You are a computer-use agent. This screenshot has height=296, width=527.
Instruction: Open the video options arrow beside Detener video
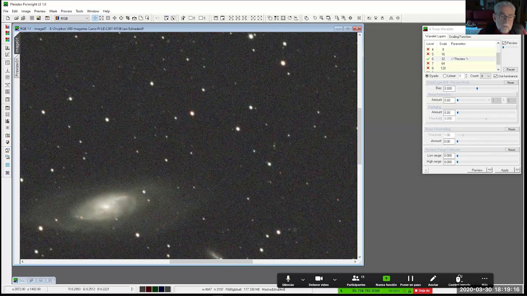click(335, 280)
